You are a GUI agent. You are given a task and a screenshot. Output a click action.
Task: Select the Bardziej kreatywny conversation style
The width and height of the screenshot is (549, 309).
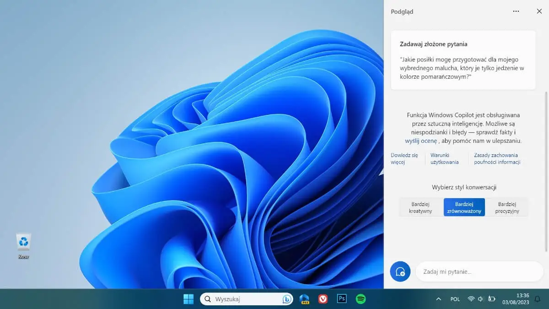pos(420,207)
